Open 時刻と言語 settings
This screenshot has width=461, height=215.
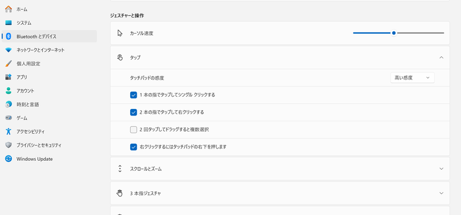49,104
